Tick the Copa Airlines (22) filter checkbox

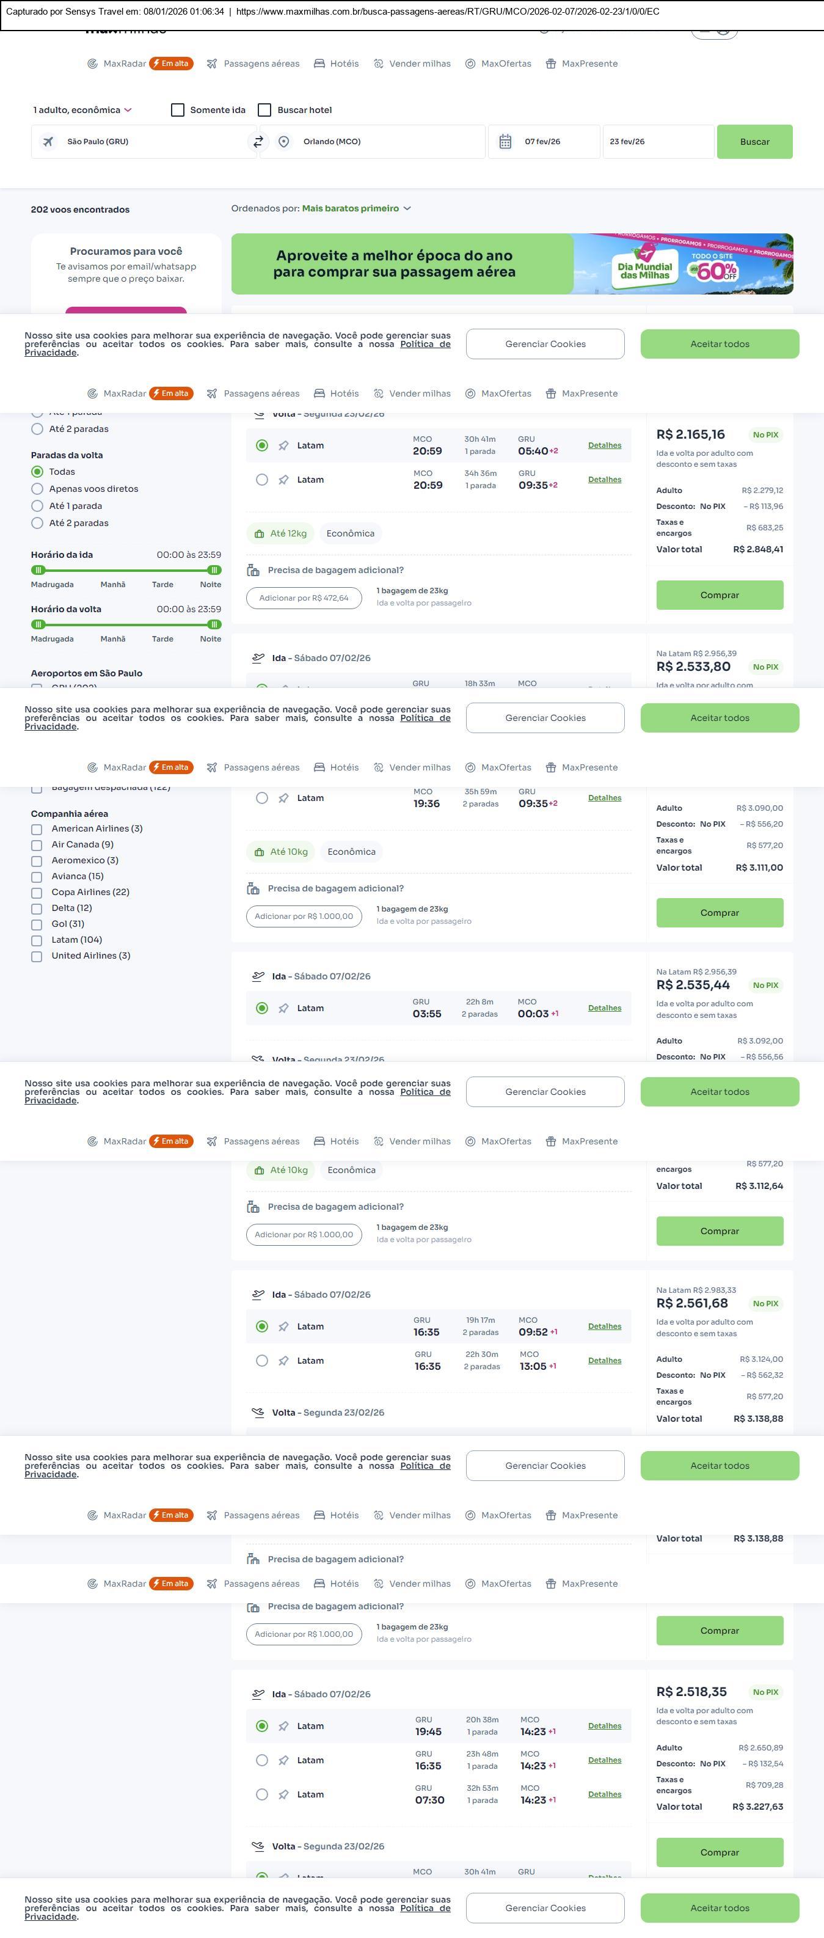[x=37, y=892]
